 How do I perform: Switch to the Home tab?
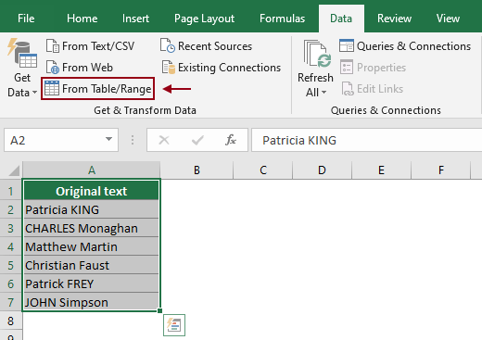(x=82, y=19)
